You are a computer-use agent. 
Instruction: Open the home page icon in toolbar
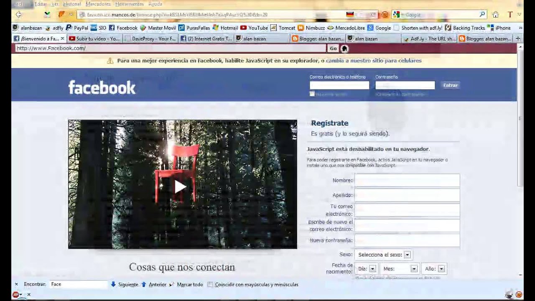pos(495,15)
